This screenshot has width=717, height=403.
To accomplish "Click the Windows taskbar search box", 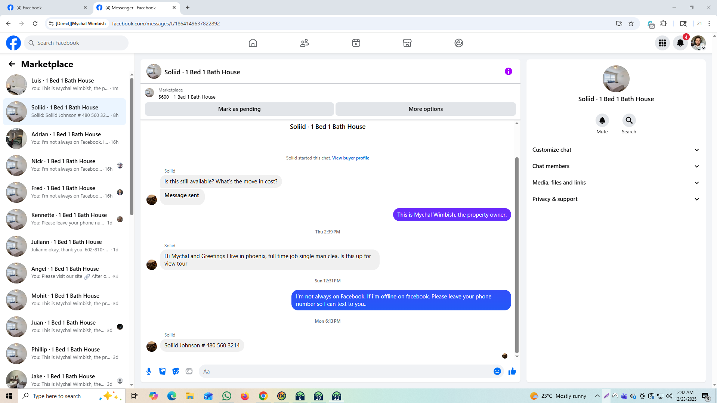I will 71,396.
